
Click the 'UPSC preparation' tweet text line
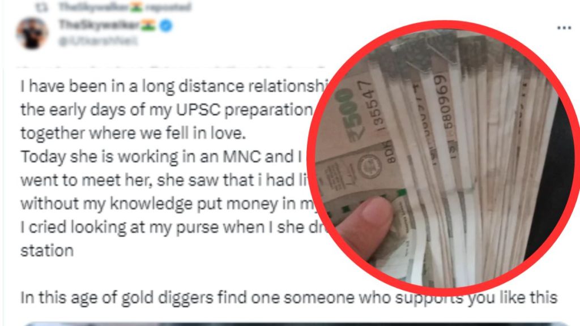[x=167, y=110]
